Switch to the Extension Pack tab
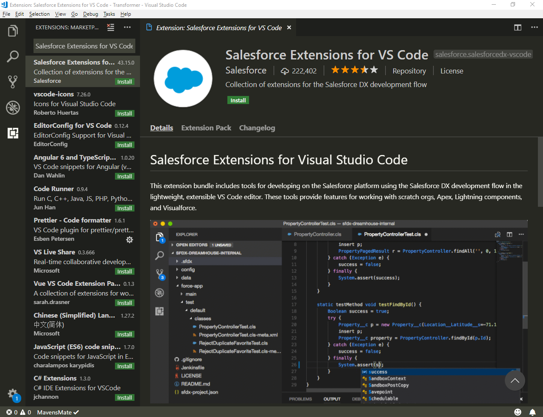The image size is (543, 417). pos(206,128)
